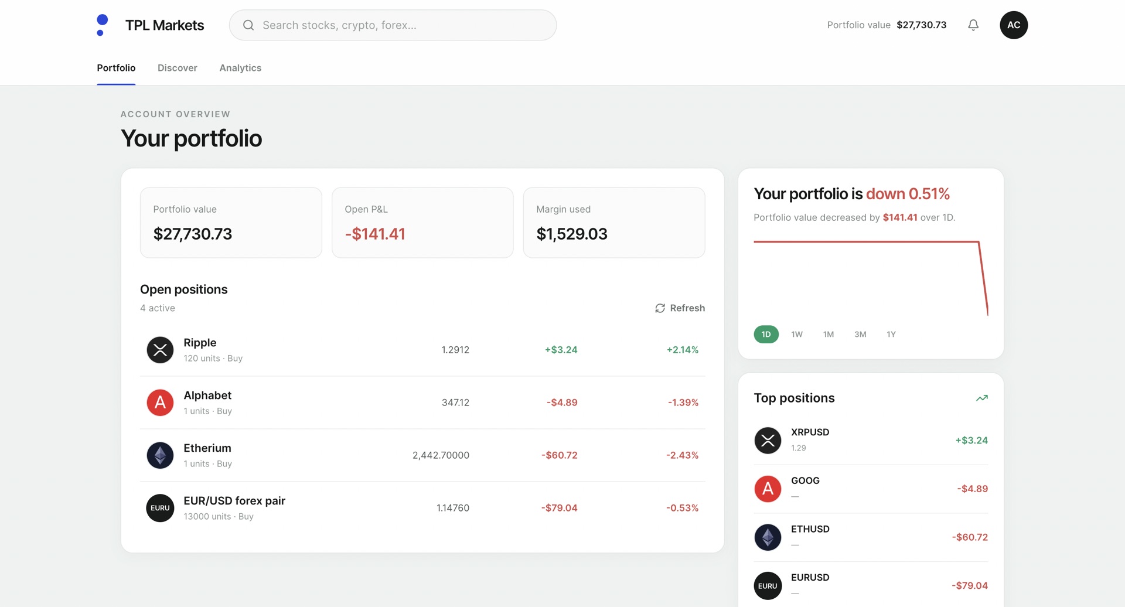Go to the Analytics tab
Viewport: 1125px width, 607px height.
coord(240,68)
